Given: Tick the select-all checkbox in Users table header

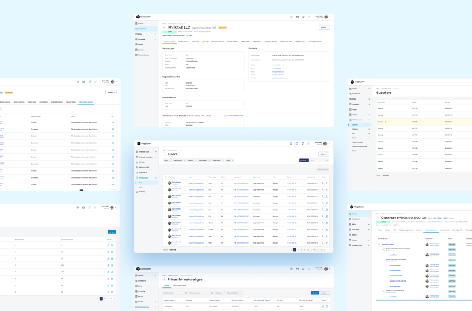Looking at the screenshot, I should pos(166,177).
